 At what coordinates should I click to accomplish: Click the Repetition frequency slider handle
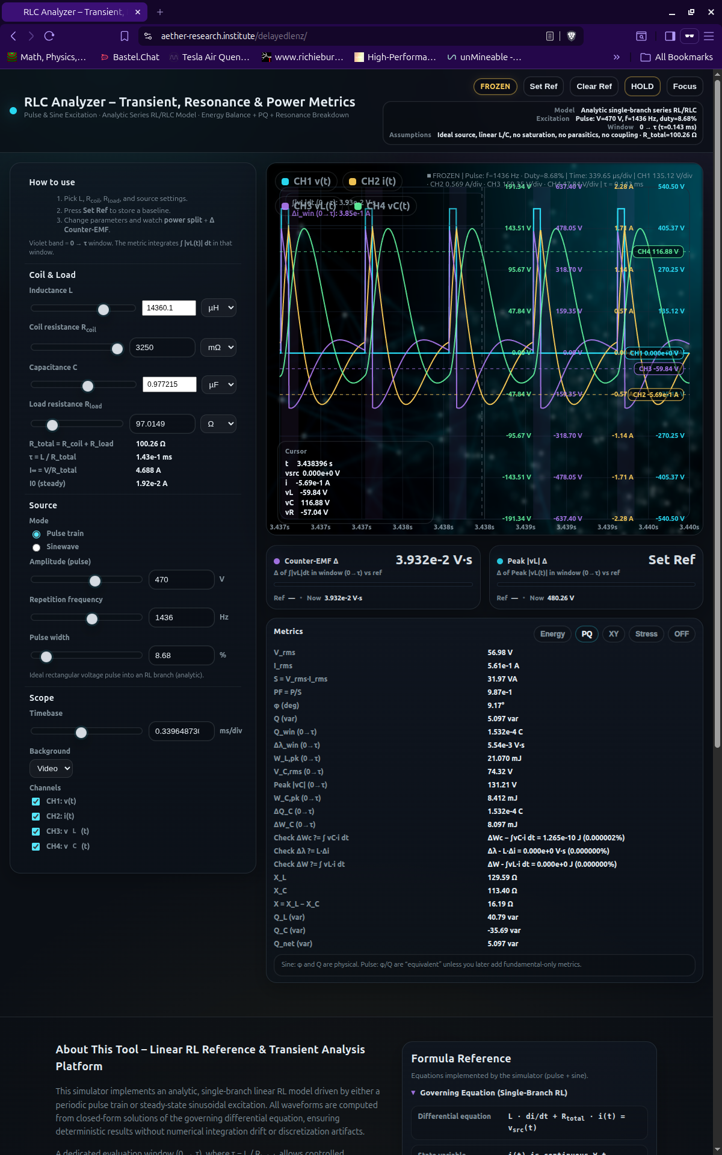[x=92, y=619]
